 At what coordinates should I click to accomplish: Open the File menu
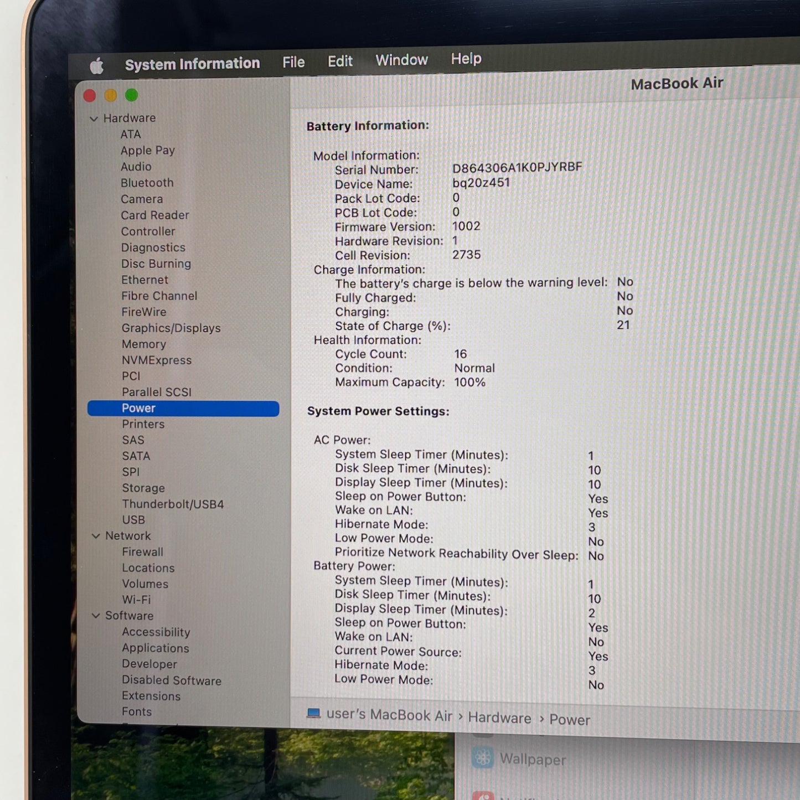coord(293,62)
